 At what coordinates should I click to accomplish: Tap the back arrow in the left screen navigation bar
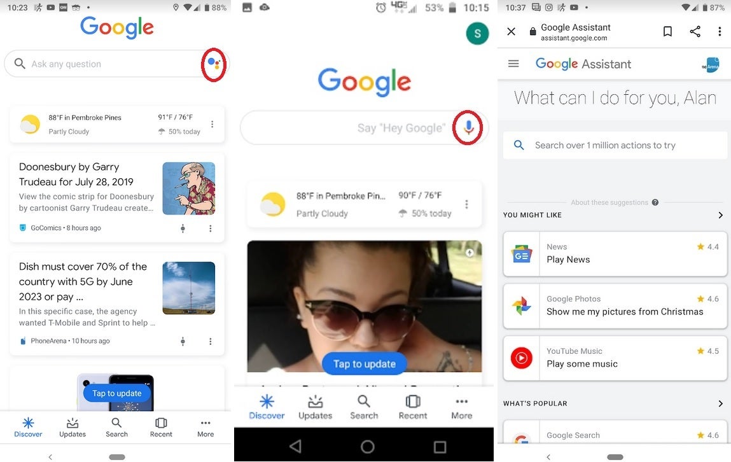tap(50, 457)
